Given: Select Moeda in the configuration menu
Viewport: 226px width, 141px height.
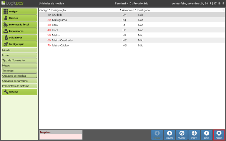Looking at the screenshot, I should [x=19, y=50].
